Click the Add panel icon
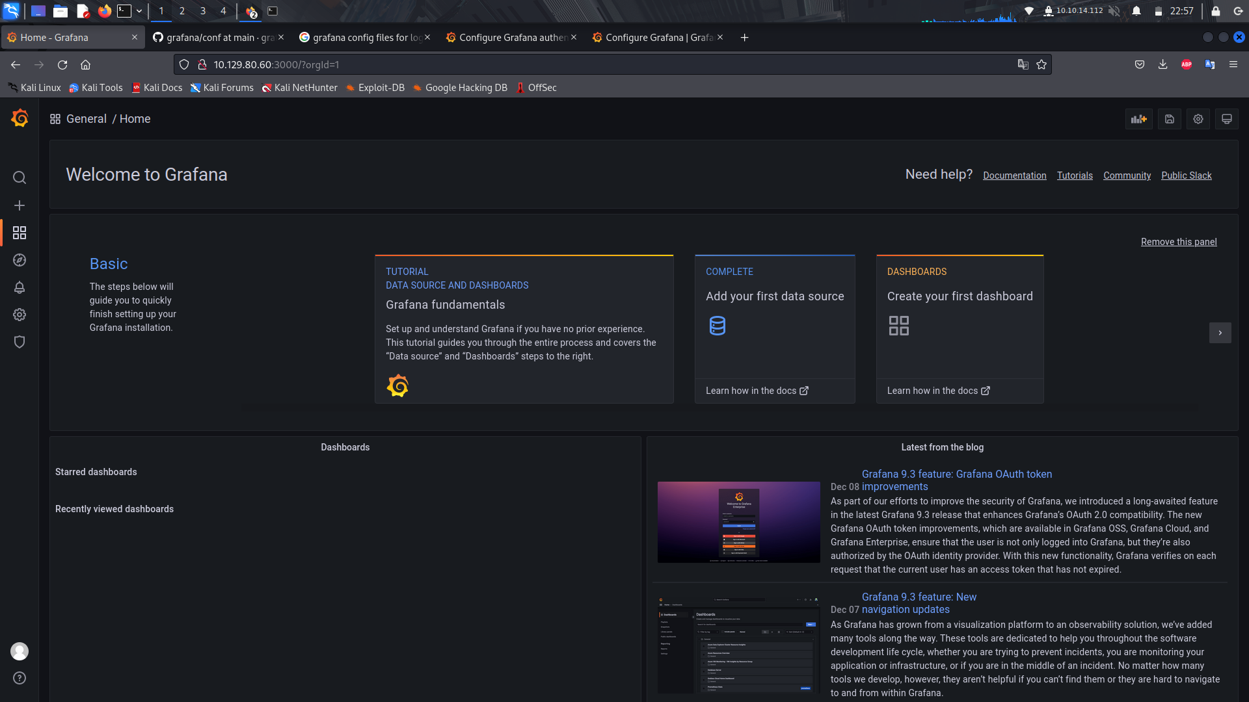 (1138, 119)
